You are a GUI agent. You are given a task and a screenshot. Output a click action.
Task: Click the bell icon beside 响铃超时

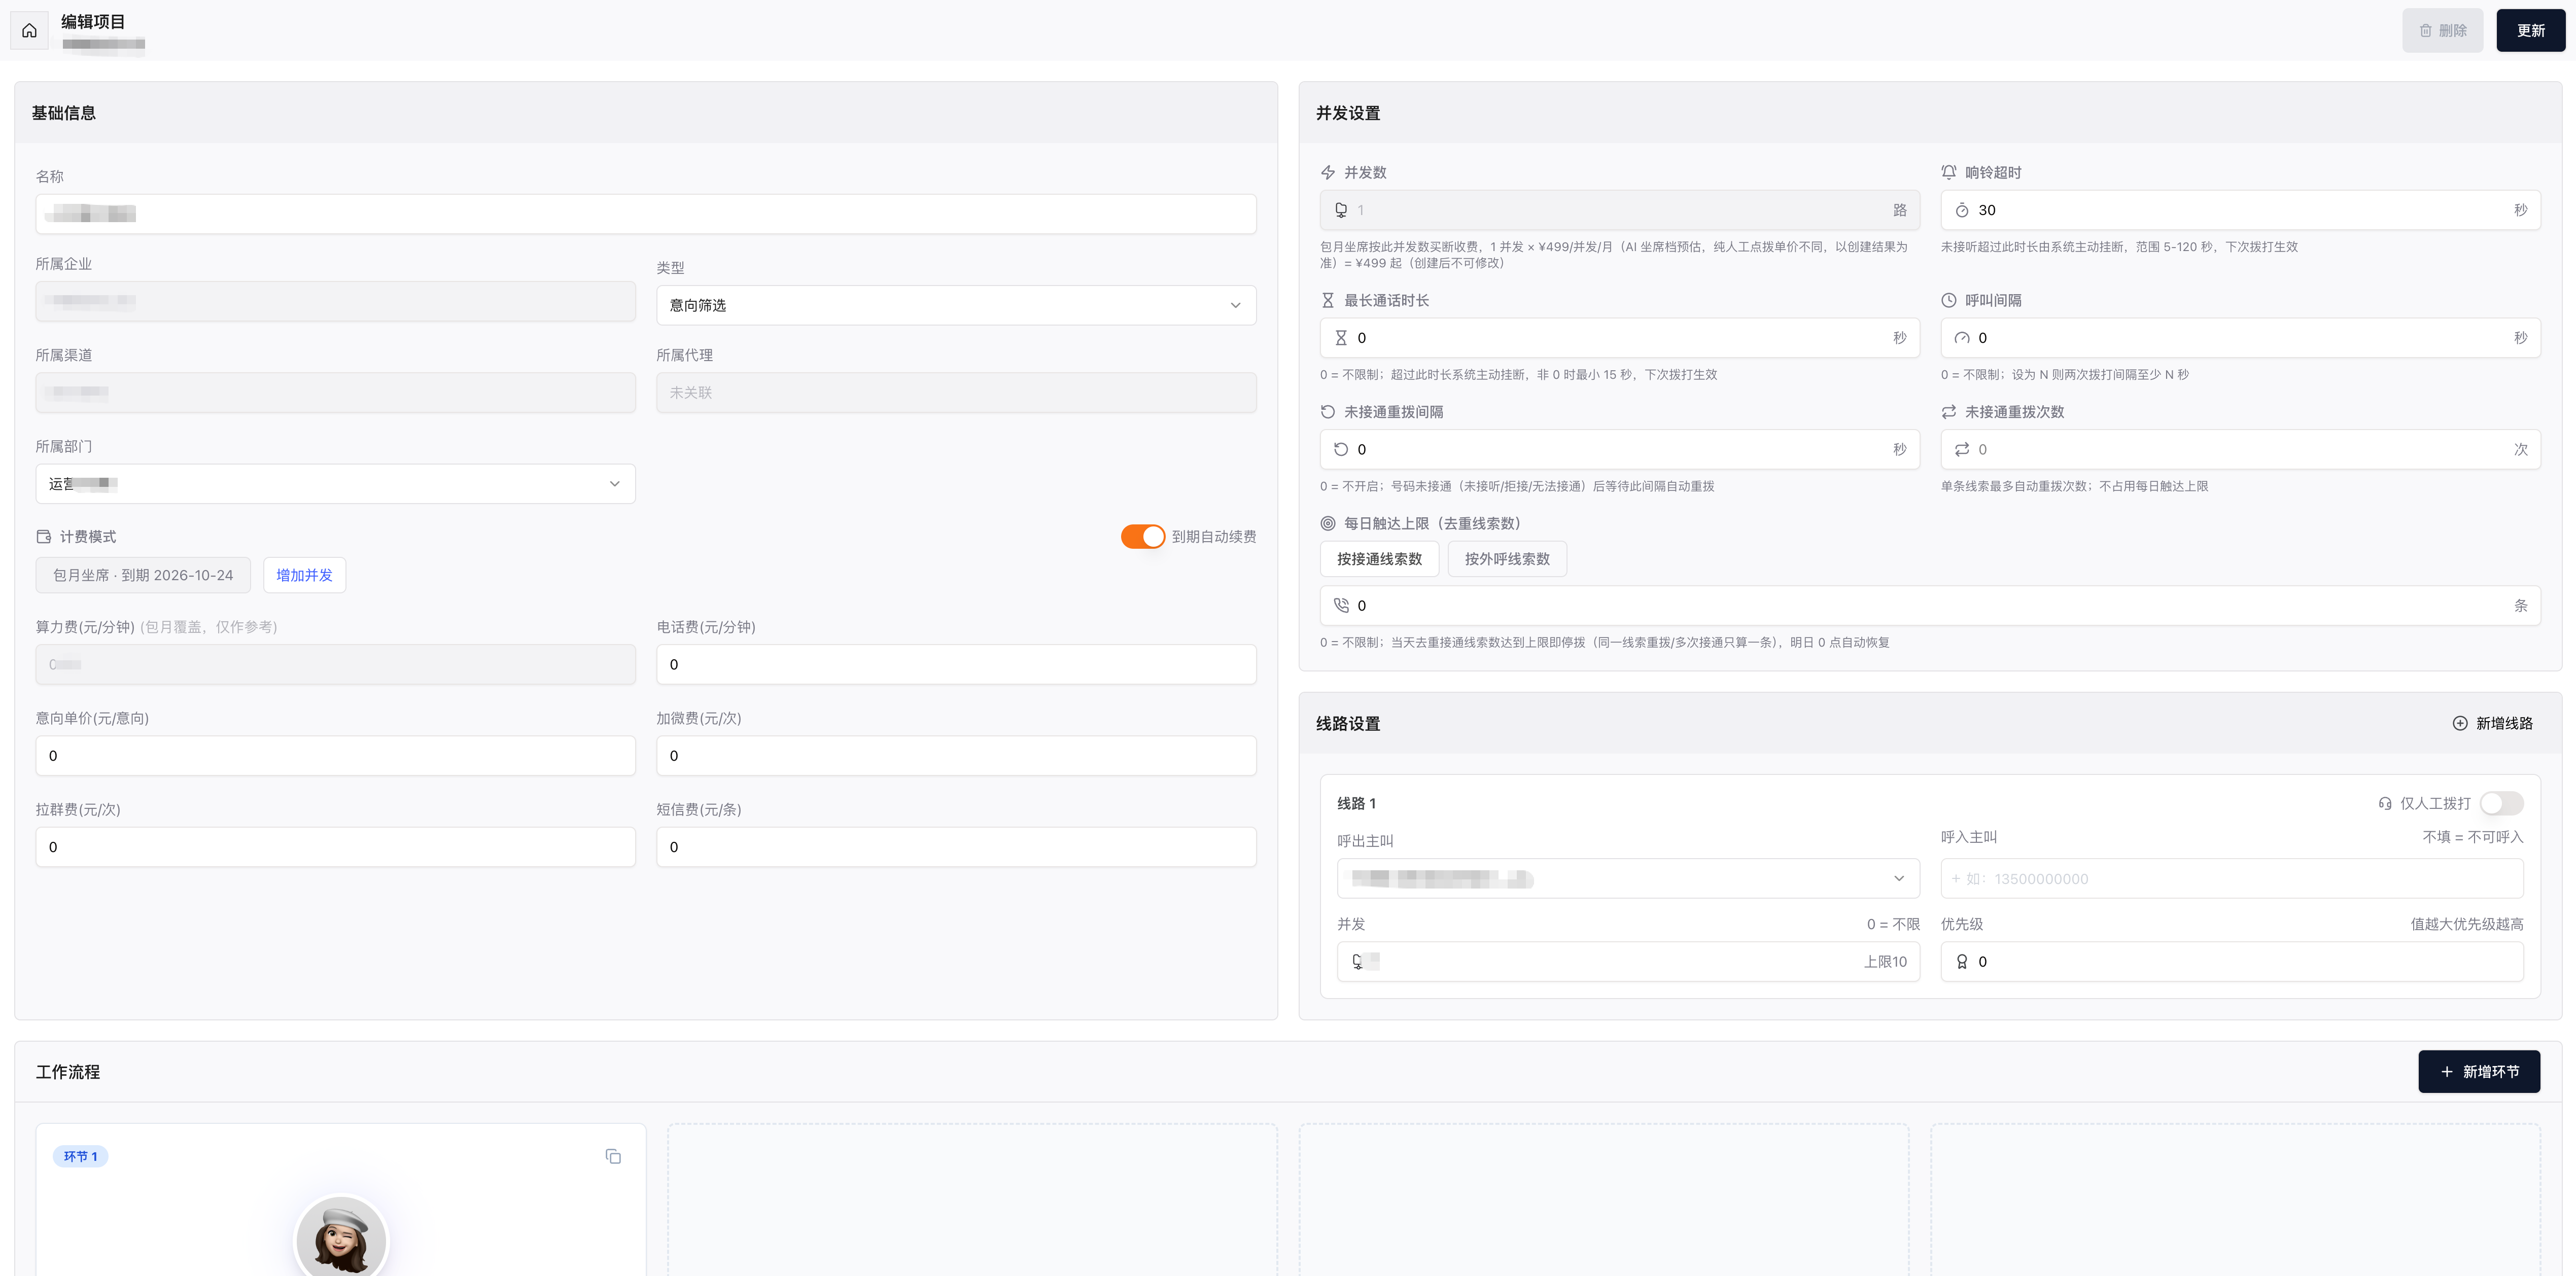pos(1949,173)
